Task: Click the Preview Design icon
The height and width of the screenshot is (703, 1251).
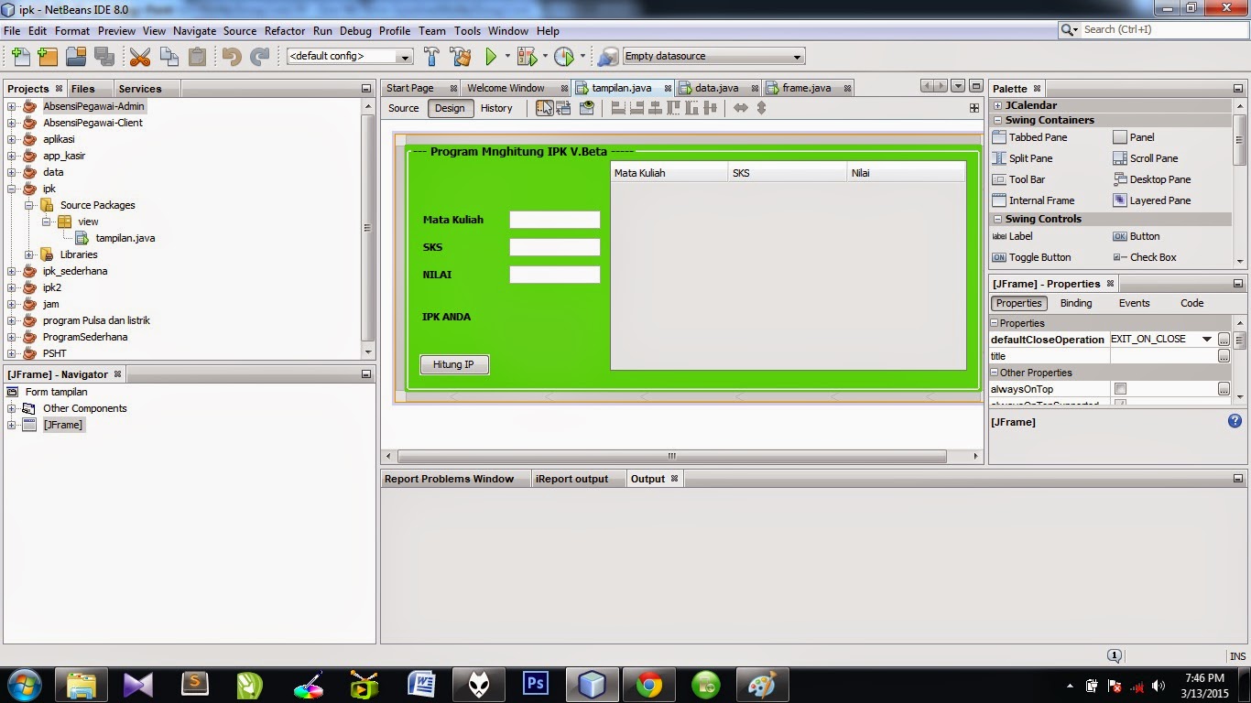Action: [x=586, y=108]
